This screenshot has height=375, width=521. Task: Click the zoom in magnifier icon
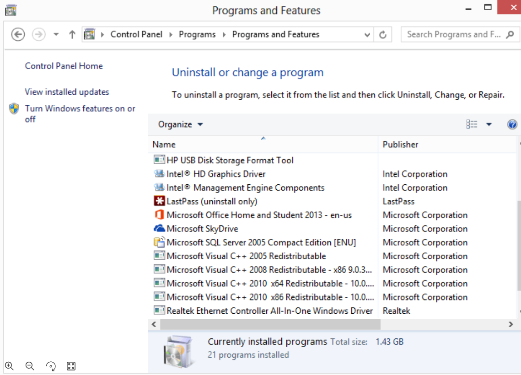tap(9, 366)
